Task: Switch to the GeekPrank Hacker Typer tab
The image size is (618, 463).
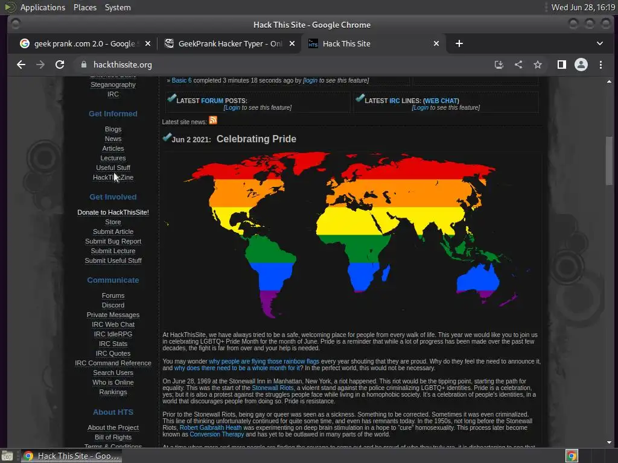Action: [x=229, y=43]
